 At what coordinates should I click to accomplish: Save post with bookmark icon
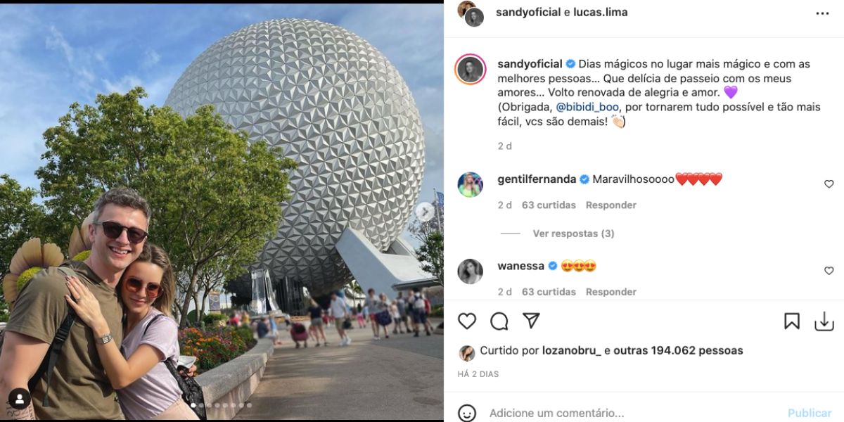(792, 321)
